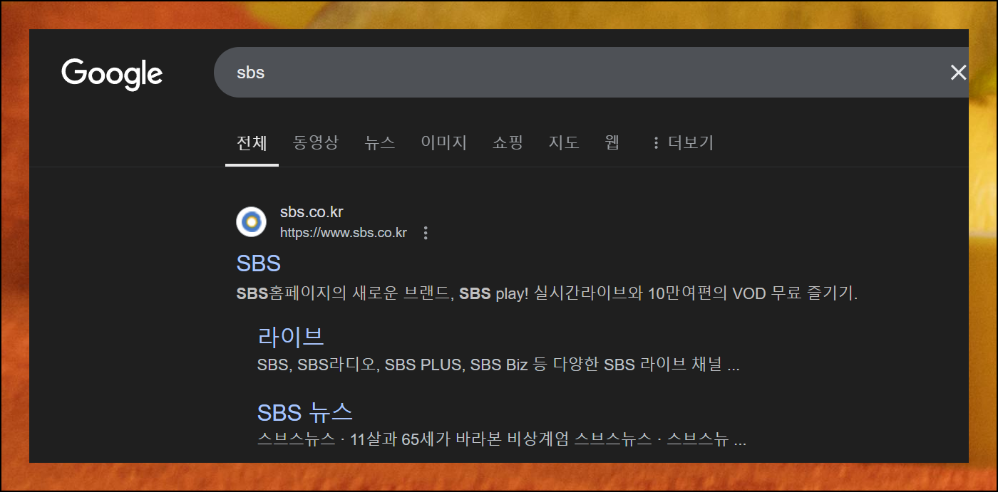
Task: Switch to the 지도 tab
Action: click(x=564, y=142)
